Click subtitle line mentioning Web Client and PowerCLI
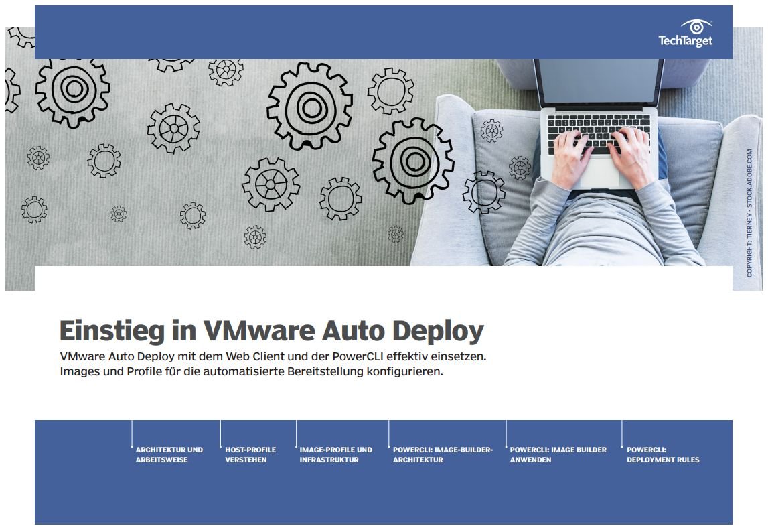Viewport: 768px width, 530px height. [273, 357]
